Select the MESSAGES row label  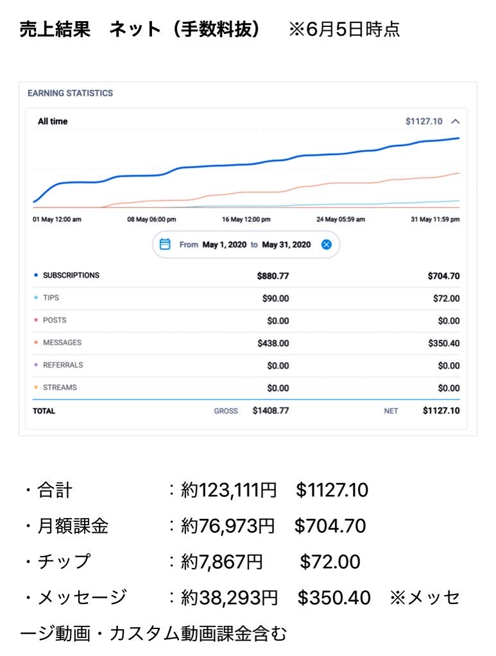62,342
